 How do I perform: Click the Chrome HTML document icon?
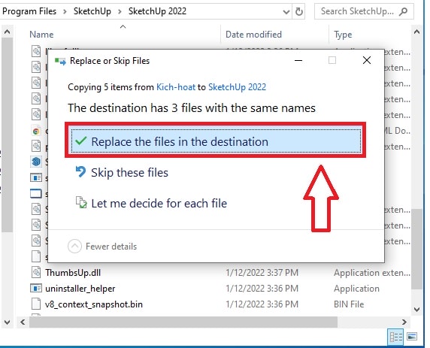[x=36, y=132]
